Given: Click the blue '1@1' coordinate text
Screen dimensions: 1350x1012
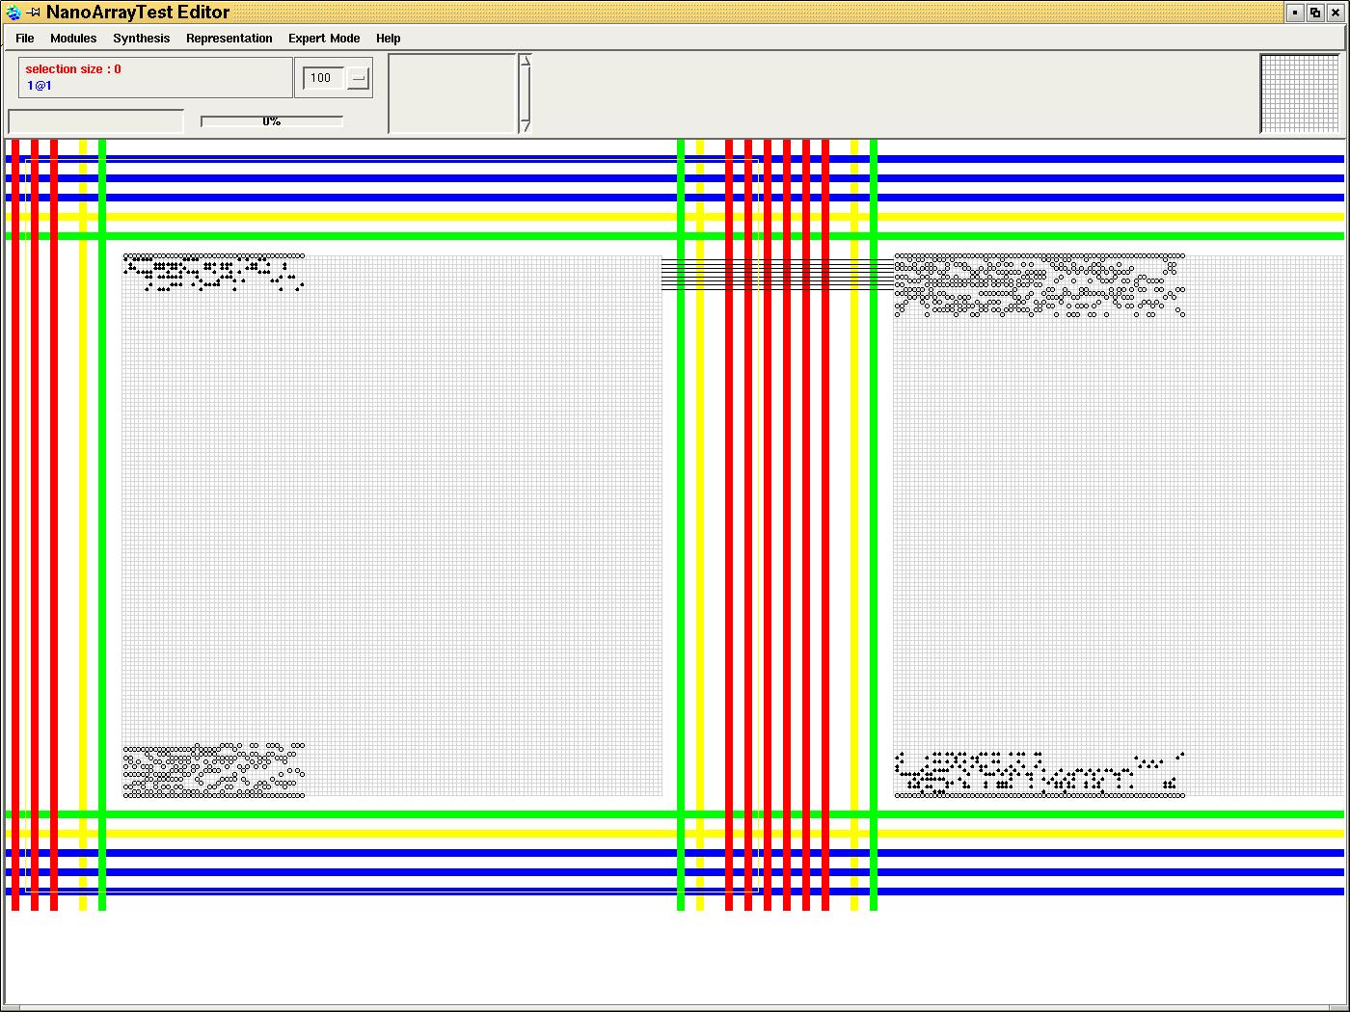Looking at the screenshot, I should click(40, 86).
